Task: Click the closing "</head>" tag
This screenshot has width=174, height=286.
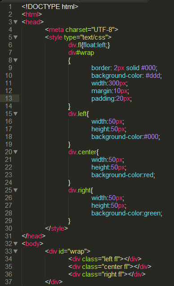Action: (x=34, y=236)
